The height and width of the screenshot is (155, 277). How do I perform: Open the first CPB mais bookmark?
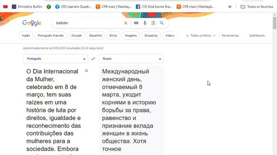pos(114,7)
